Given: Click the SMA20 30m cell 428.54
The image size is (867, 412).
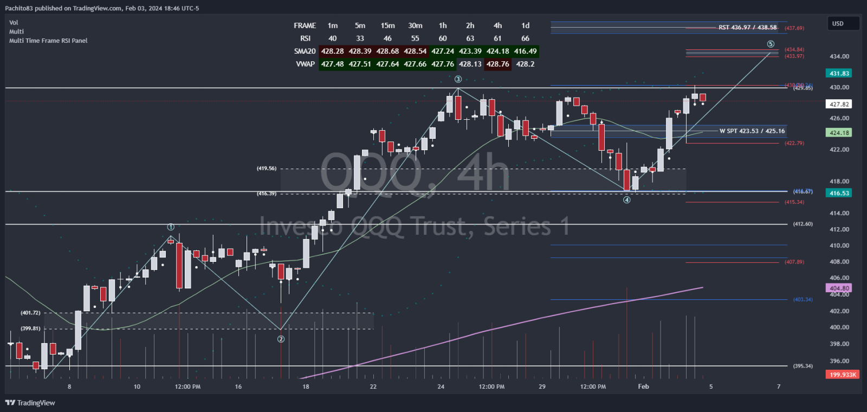Looking at the screenshot, I should pos(415,51).
